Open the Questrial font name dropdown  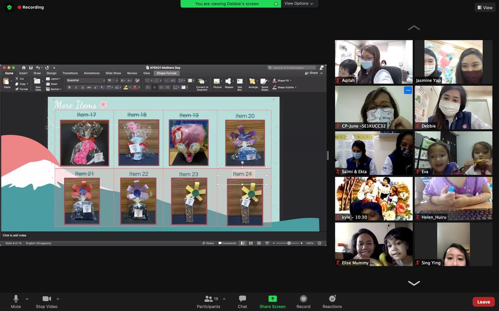click(104, 80)
